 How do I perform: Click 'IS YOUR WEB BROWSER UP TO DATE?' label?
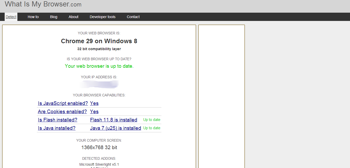99,59
